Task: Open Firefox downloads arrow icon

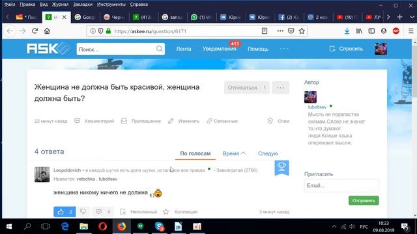Action: [x=347, y=31]
